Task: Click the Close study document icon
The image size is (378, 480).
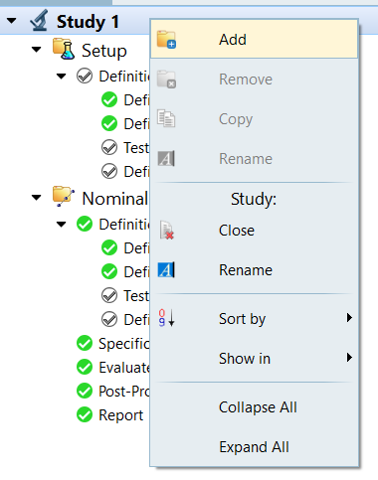Action: pyautogui.click(x=166, y=231)
